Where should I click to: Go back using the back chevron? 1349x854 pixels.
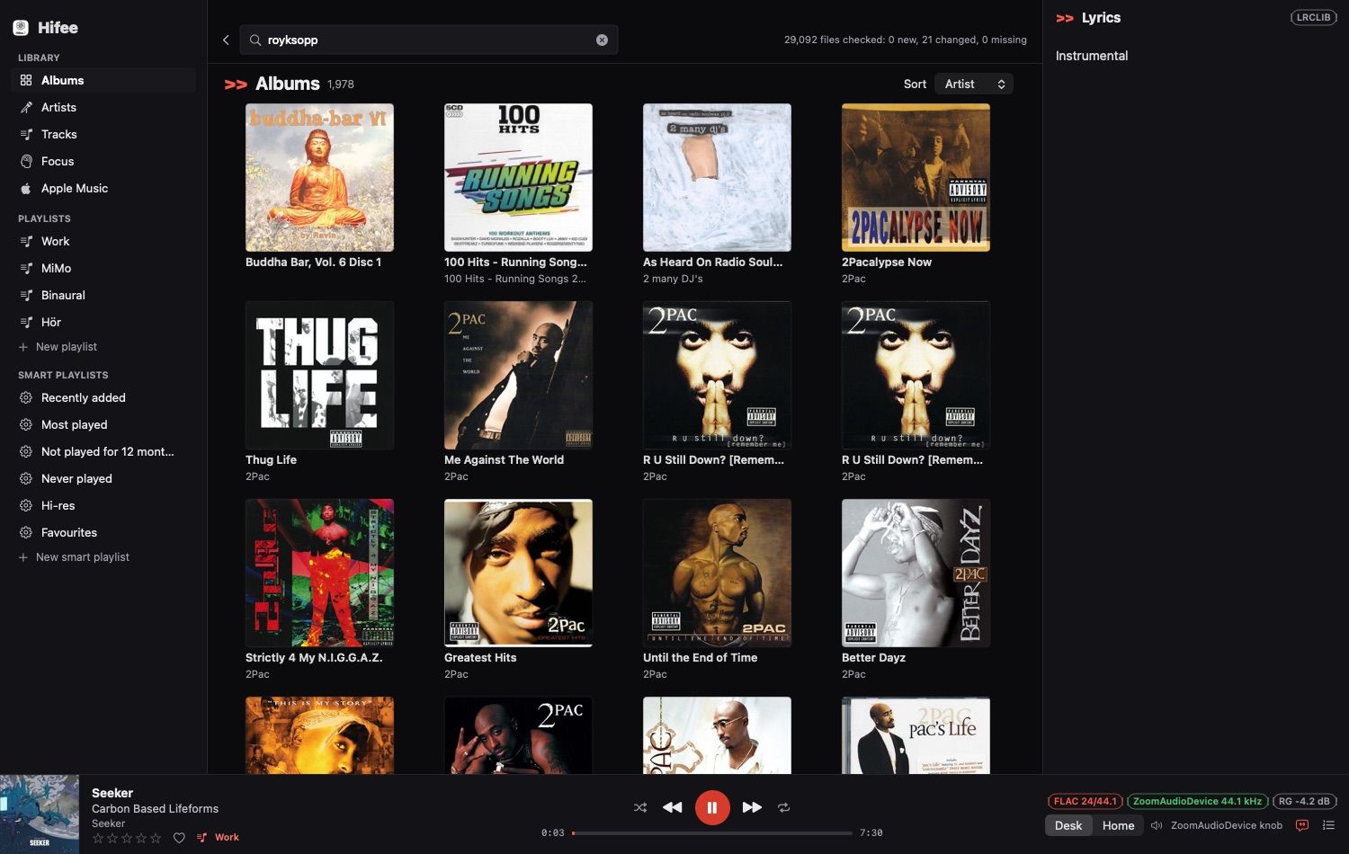click(226, 40)
